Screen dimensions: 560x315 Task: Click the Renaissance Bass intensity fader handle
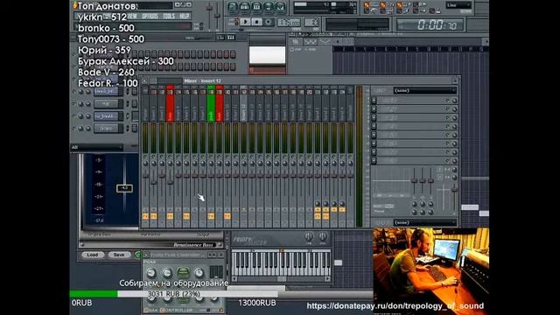tap(124, 188)
